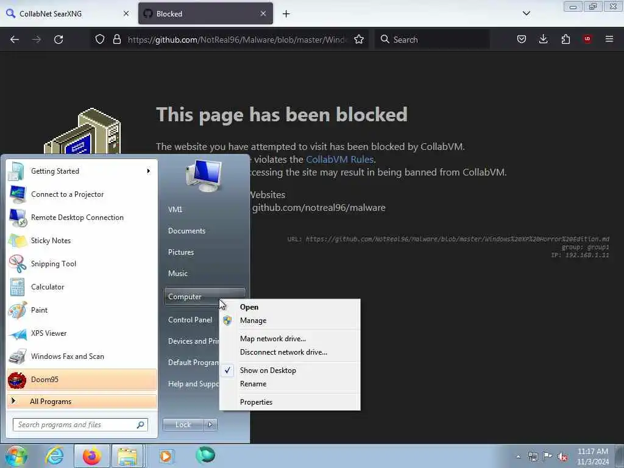The width and height of the screenshot is (624, 468).
Task: Open Default Programs entry
Action: [193, 363]
